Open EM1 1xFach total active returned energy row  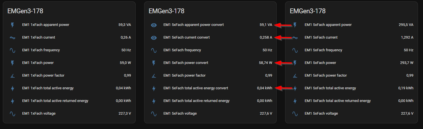click(69, 101)
